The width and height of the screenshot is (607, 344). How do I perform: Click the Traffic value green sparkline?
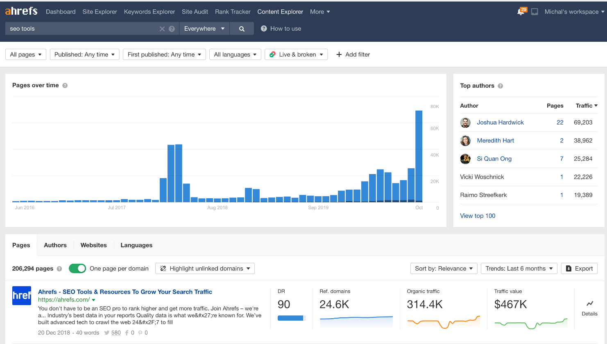[531, 323]
